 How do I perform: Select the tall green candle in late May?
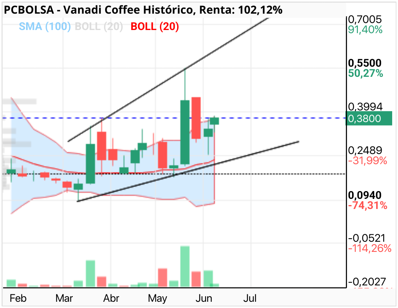pos(185,132)
